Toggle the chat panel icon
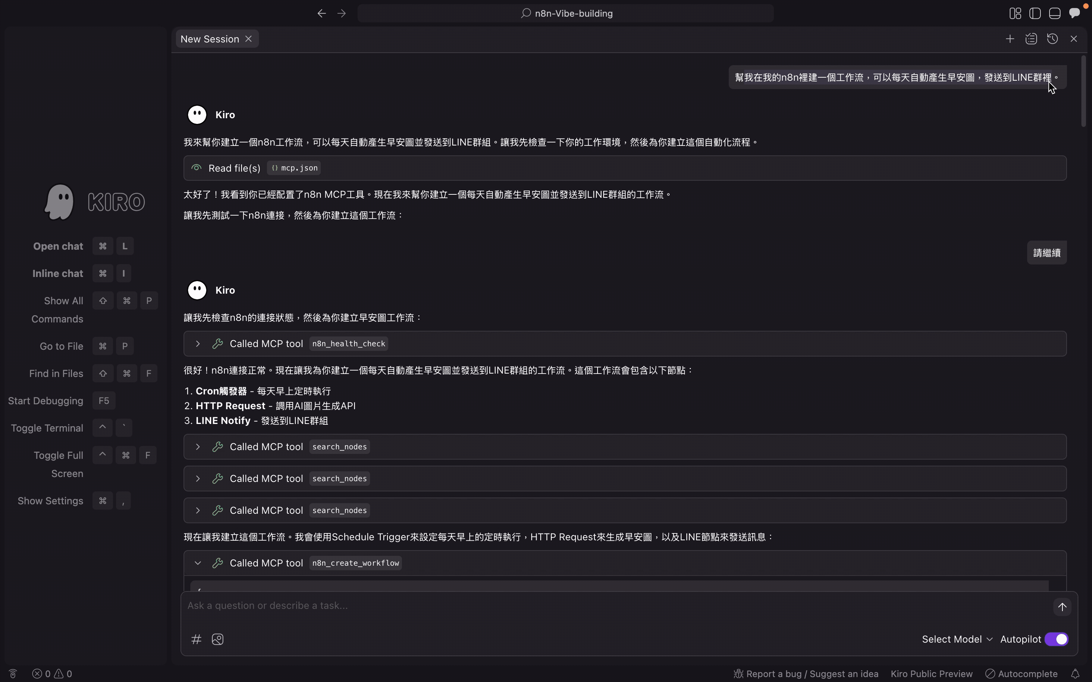 1075,14
